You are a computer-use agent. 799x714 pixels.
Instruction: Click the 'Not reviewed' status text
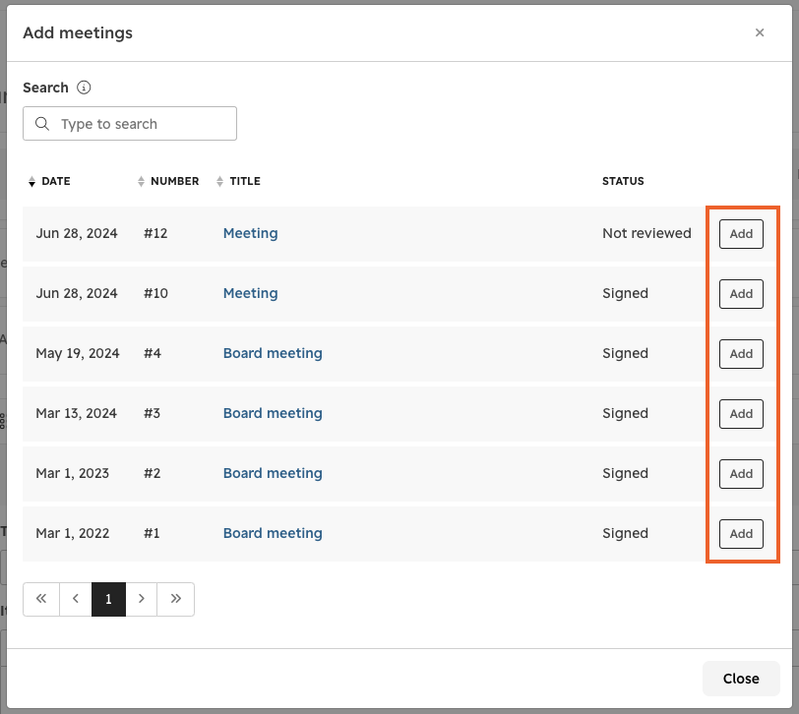[x=646, y=233]
